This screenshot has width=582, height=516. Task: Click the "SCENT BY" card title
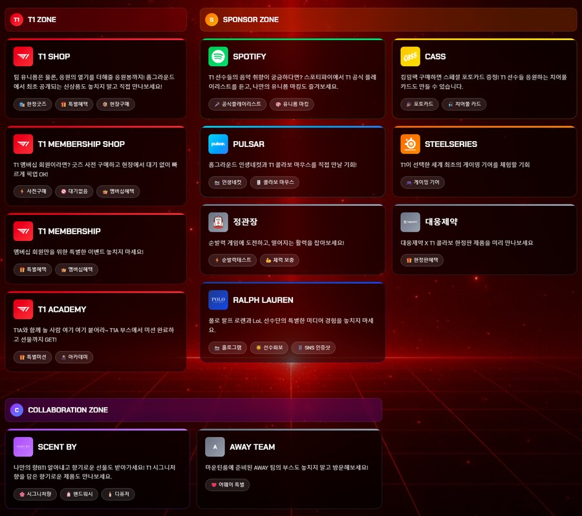(x=57, y=447)
